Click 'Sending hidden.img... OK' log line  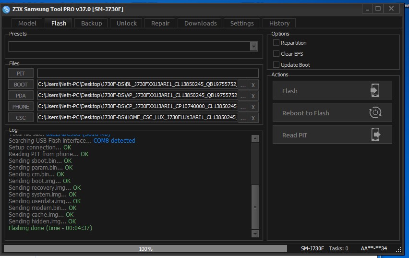coord(42,221)
